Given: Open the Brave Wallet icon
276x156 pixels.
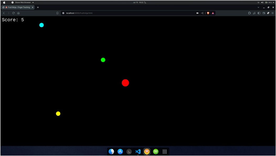Looking at the screenshot, I should click(264, 13).
